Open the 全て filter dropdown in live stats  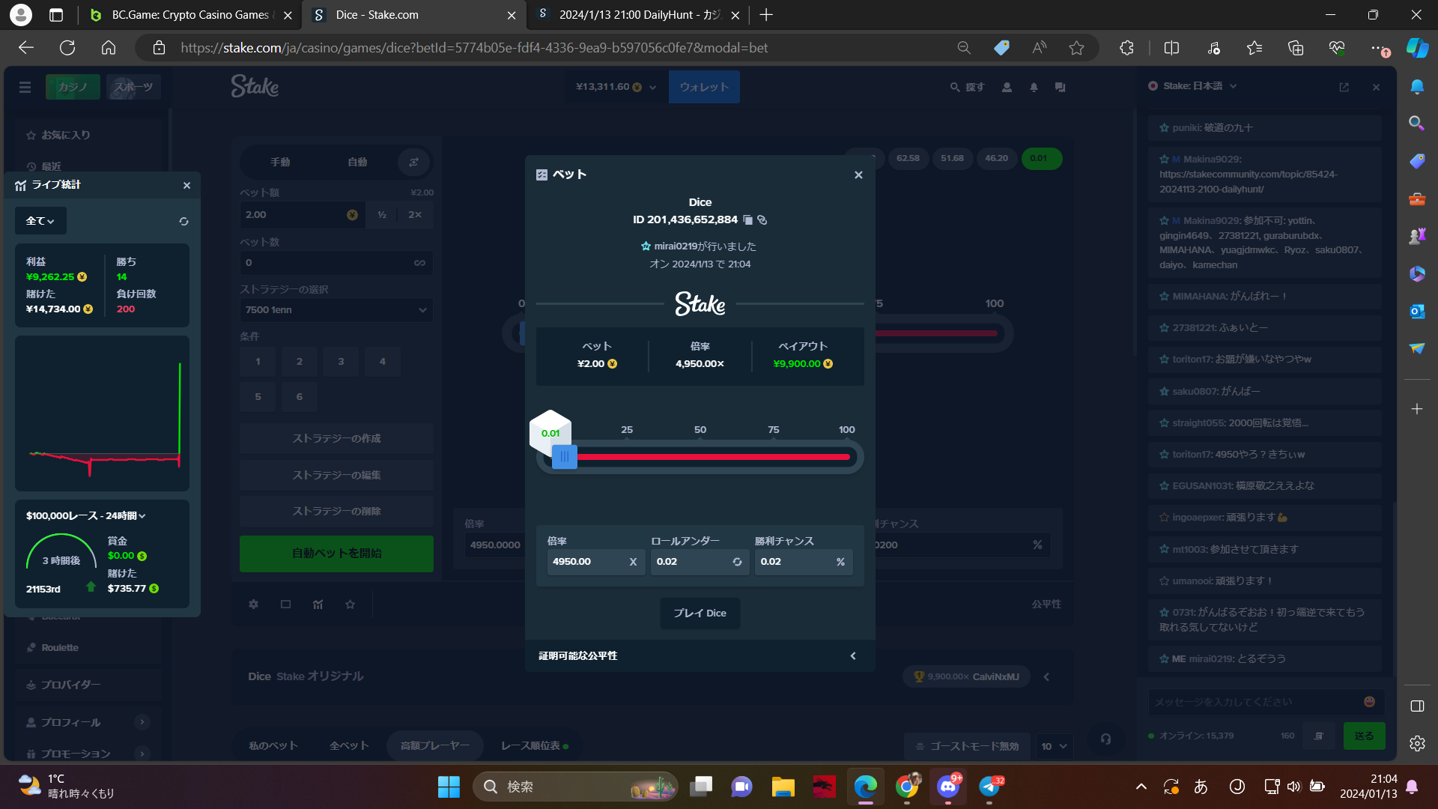point(40,221)
